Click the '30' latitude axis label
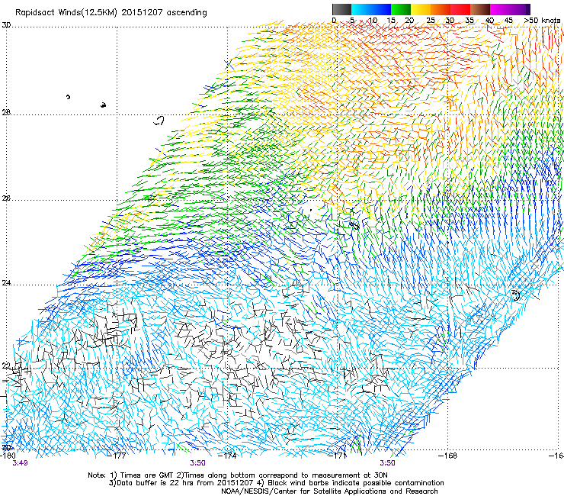Image resolution: width=564 pixels, height=496 pixels. (6, 25)
